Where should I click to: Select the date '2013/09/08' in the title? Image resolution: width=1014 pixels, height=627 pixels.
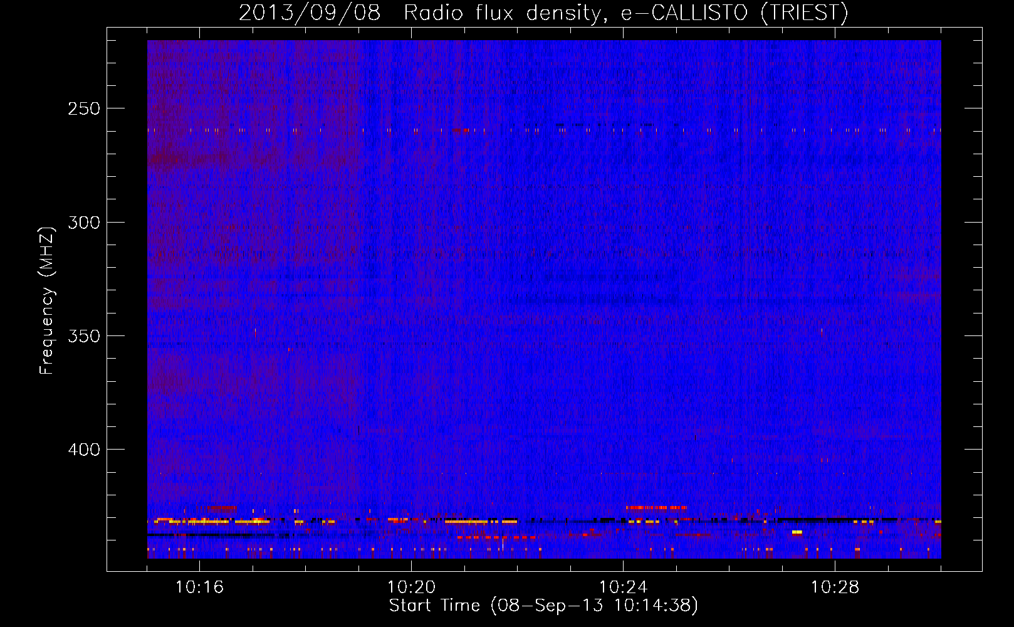310,13
